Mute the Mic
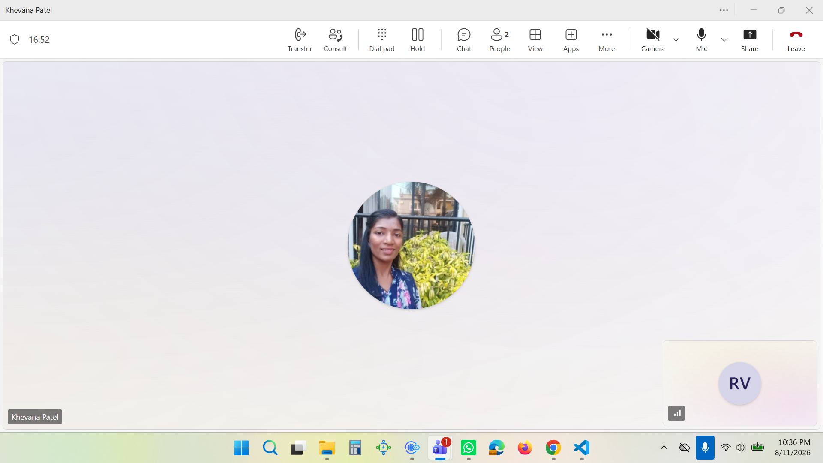The height and width of the screenshot is (463, 823). (701, 40)
